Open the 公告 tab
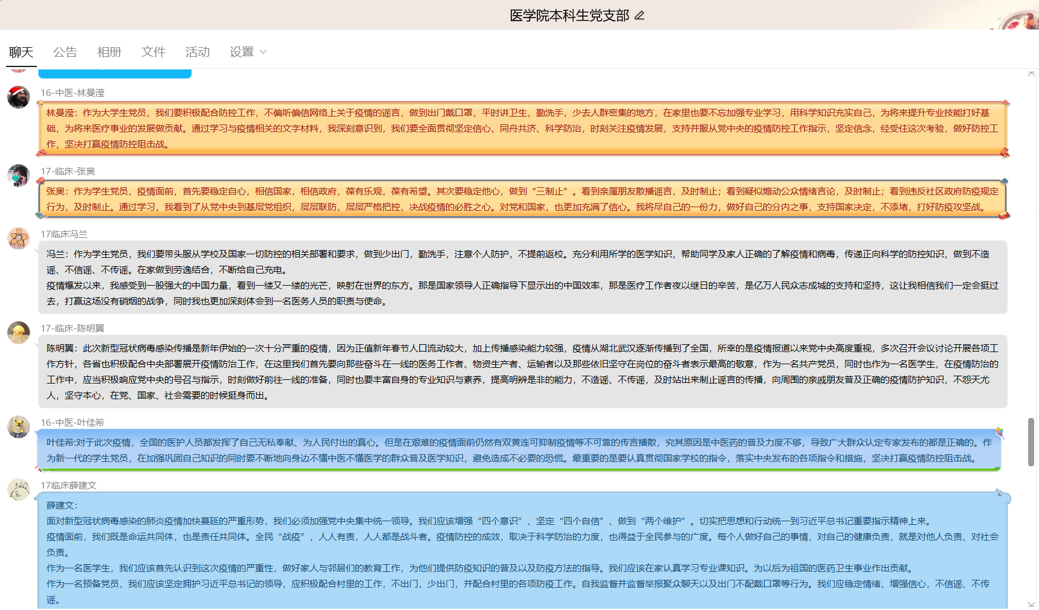 [x=65, y=52]
